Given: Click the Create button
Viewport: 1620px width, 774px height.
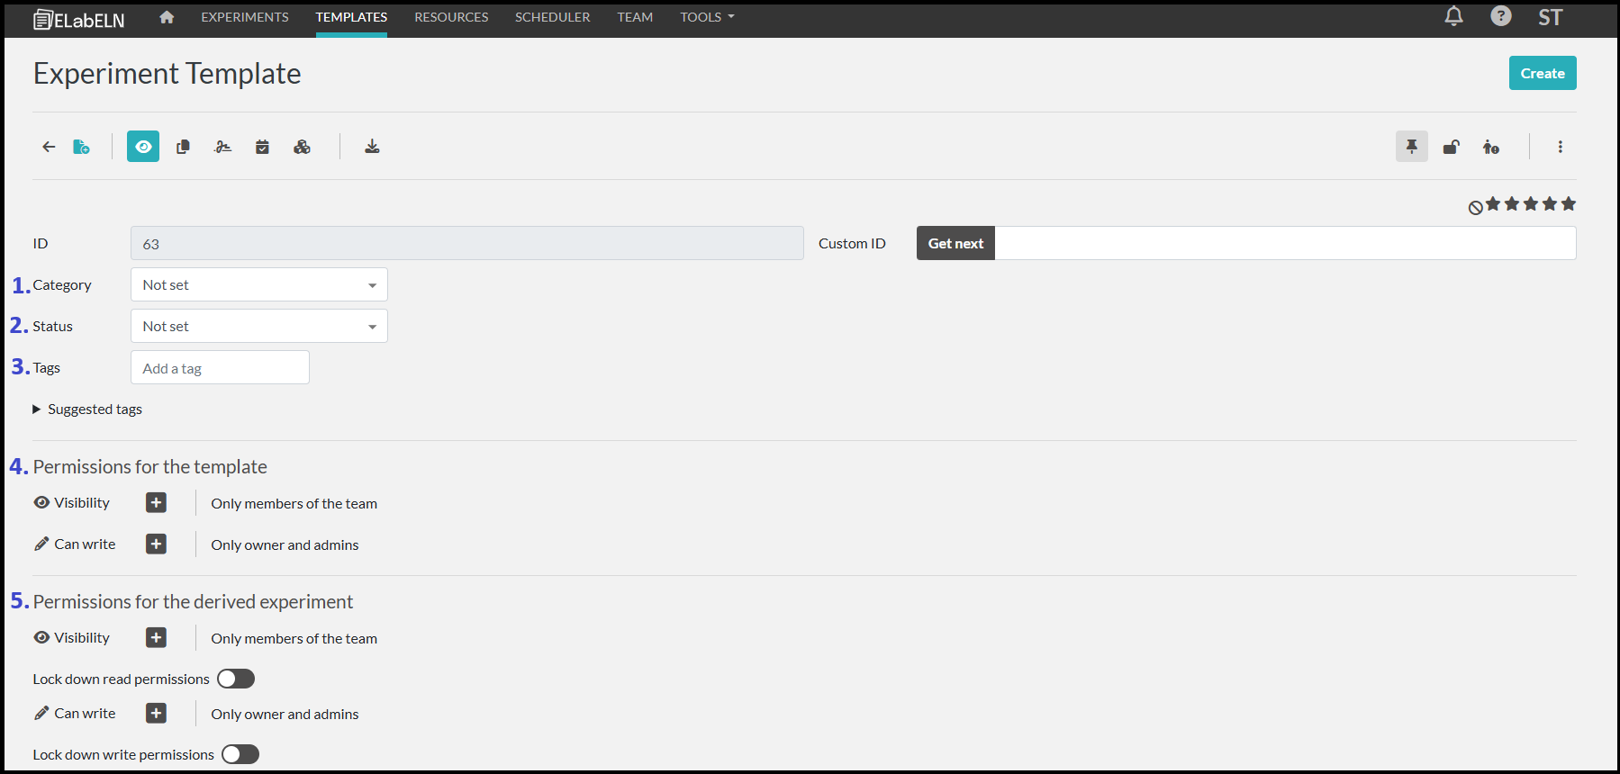Looking at the screenshot, I should pyautogui.click(x=1542, y=74).
